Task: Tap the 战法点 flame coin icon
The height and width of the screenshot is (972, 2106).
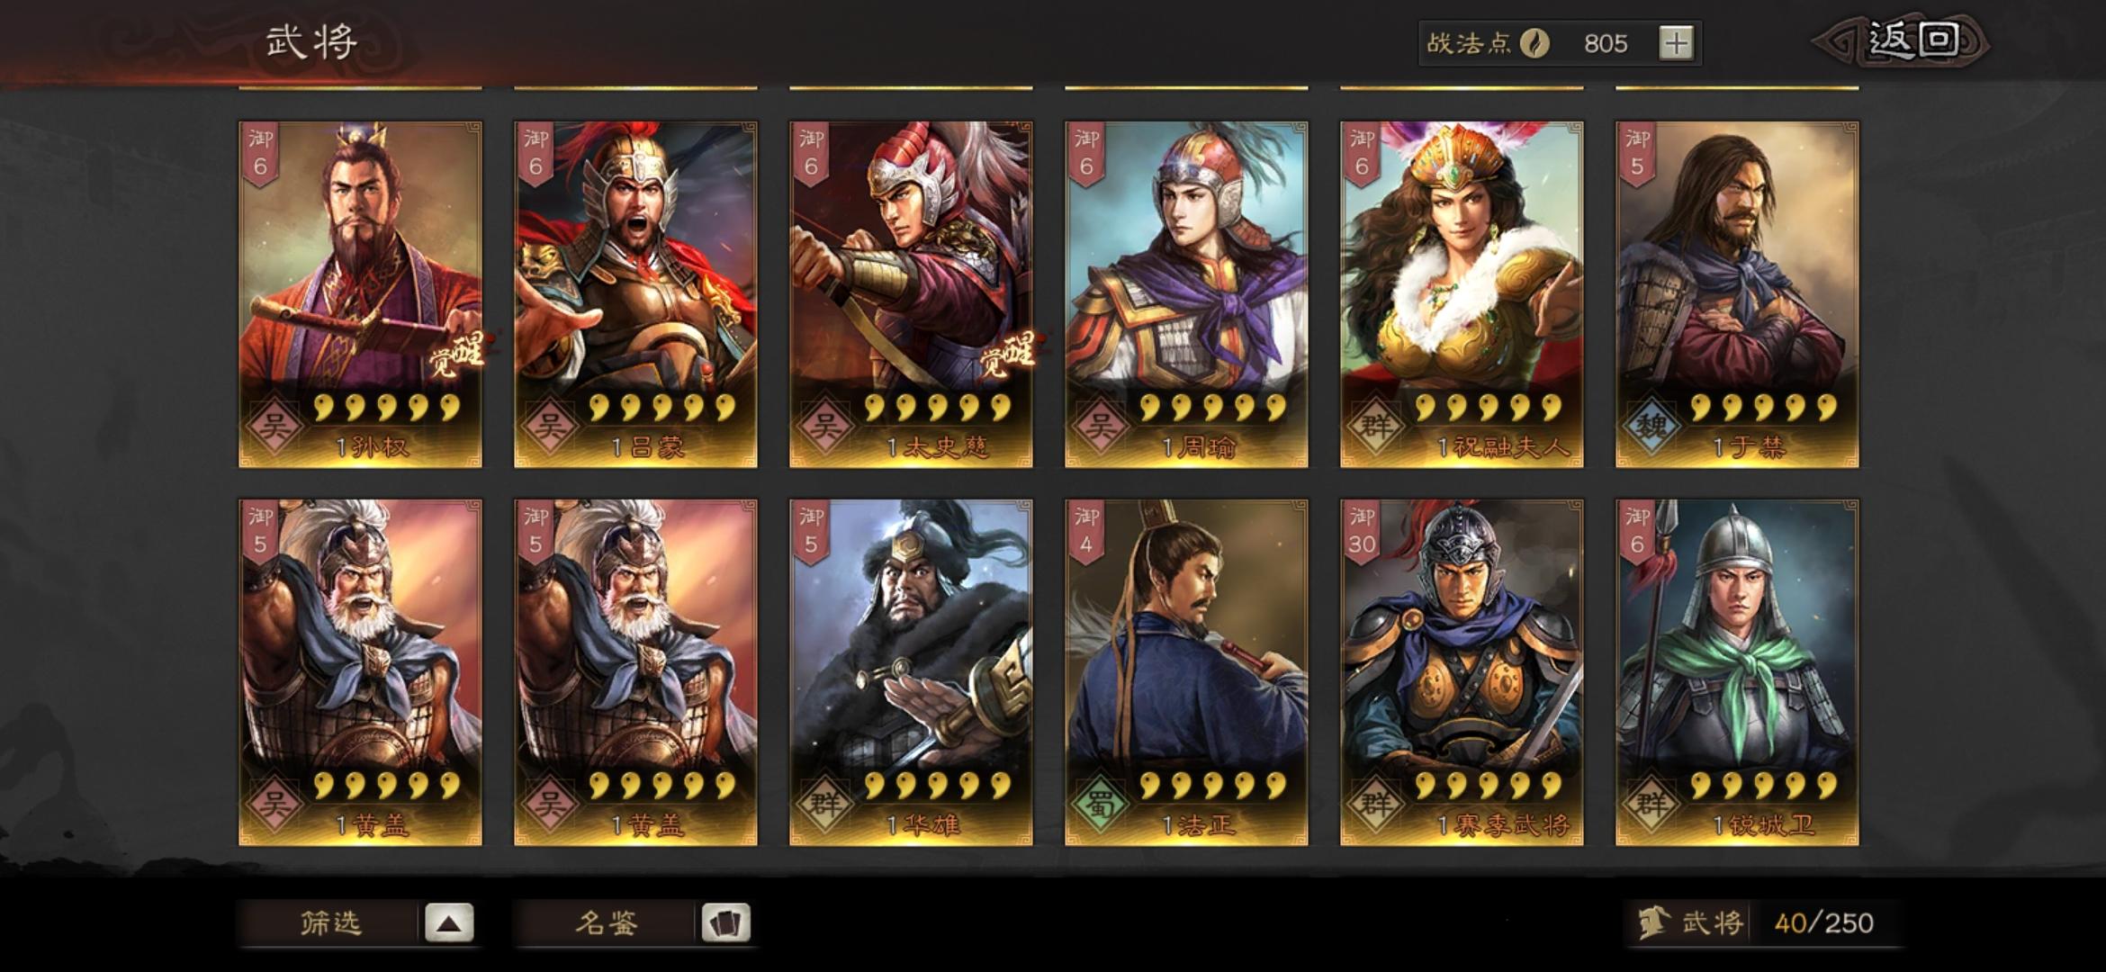Action: 1534,43
